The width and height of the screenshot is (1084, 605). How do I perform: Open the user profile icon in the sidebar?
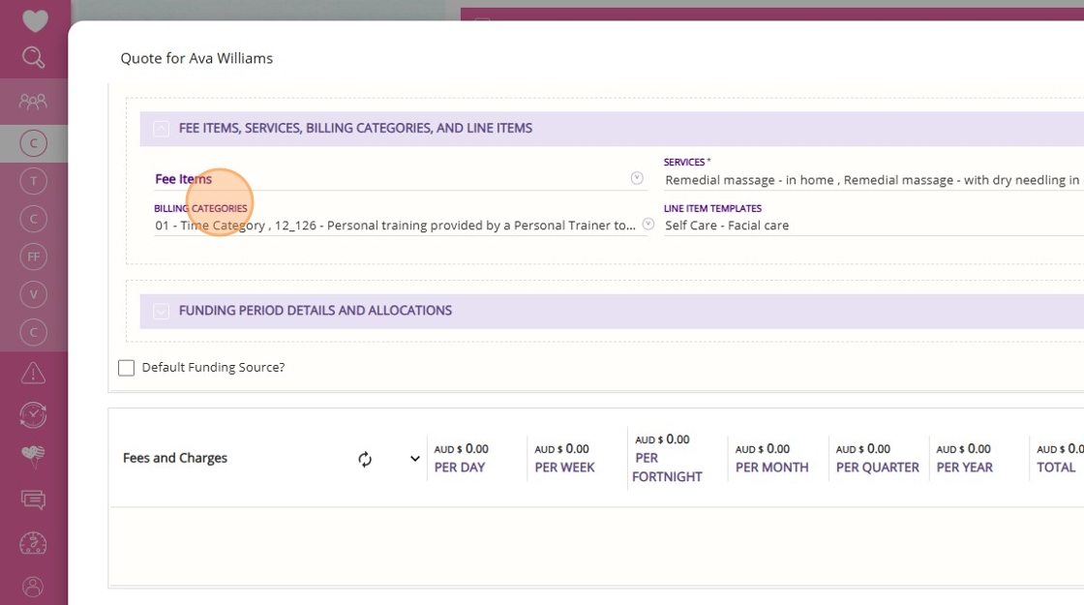point(33,587)
